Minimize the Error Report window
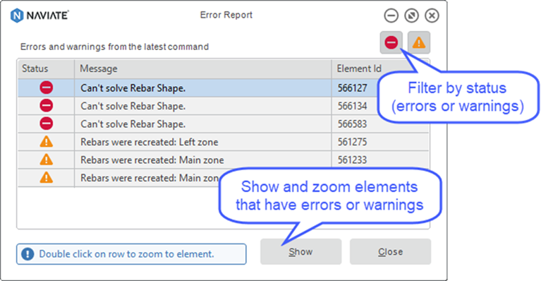 391,16
